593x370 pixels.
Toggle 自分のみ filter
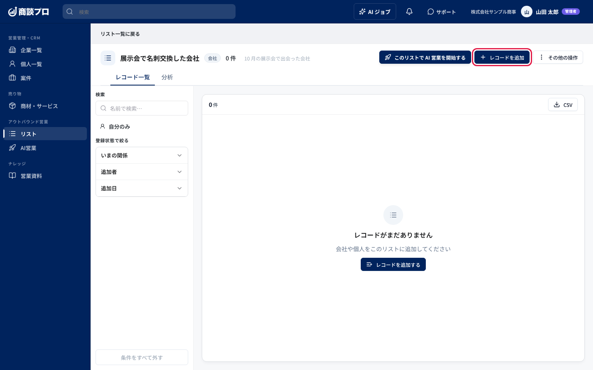(x=115, y=127)
